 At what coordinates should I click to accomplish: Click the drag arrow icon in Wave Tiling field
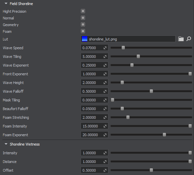tap(105, 57)
